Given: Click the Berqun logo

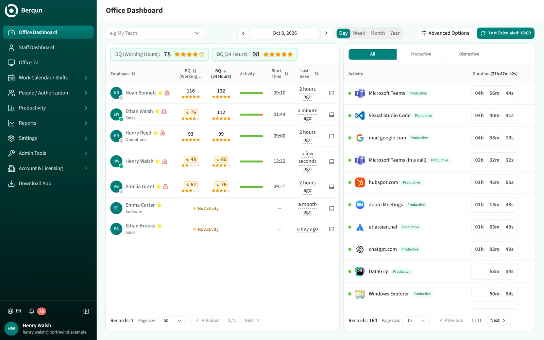Looking at the screenshot, I should [11, 10].
